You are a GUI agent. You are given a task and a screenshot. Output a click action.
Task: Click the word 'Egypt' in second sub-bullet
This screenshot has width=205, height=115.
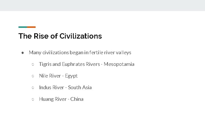click(x=71, y=76)
